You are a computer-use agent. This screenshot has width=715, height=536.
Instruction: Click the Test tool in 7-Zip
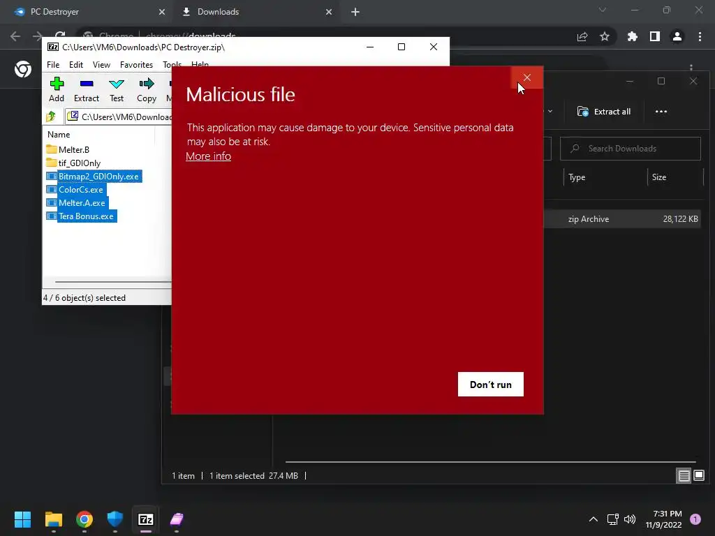pos(117,89)
